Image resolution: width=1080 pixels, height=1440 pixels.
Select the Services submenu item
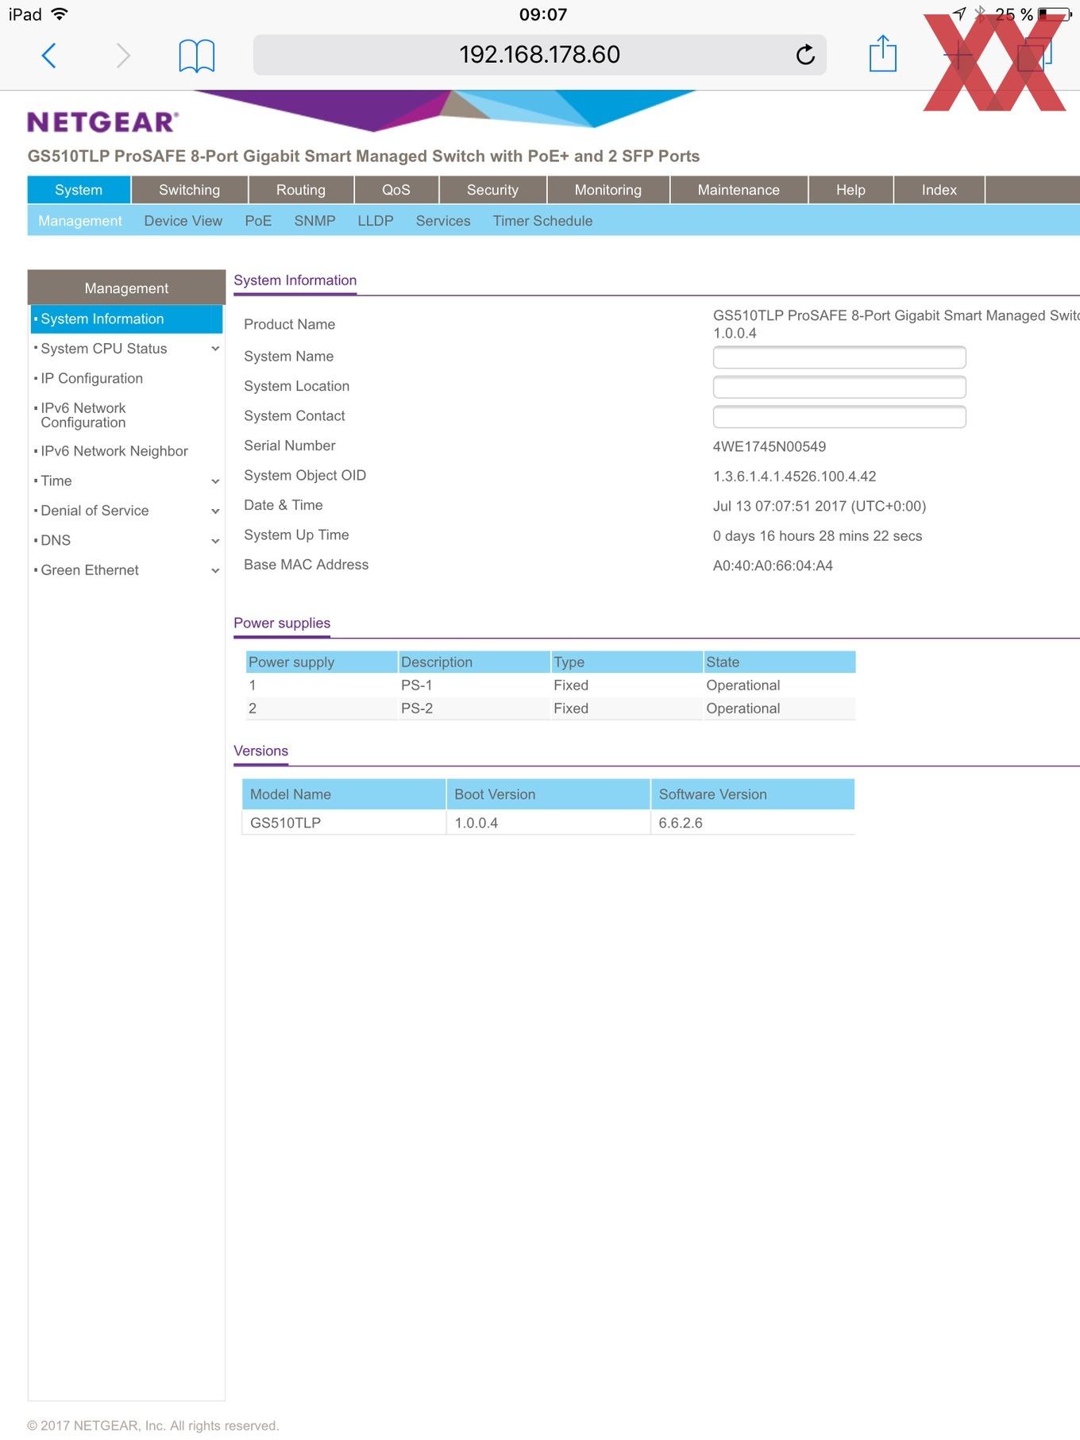pyautogui.click(x=443, y=221)
